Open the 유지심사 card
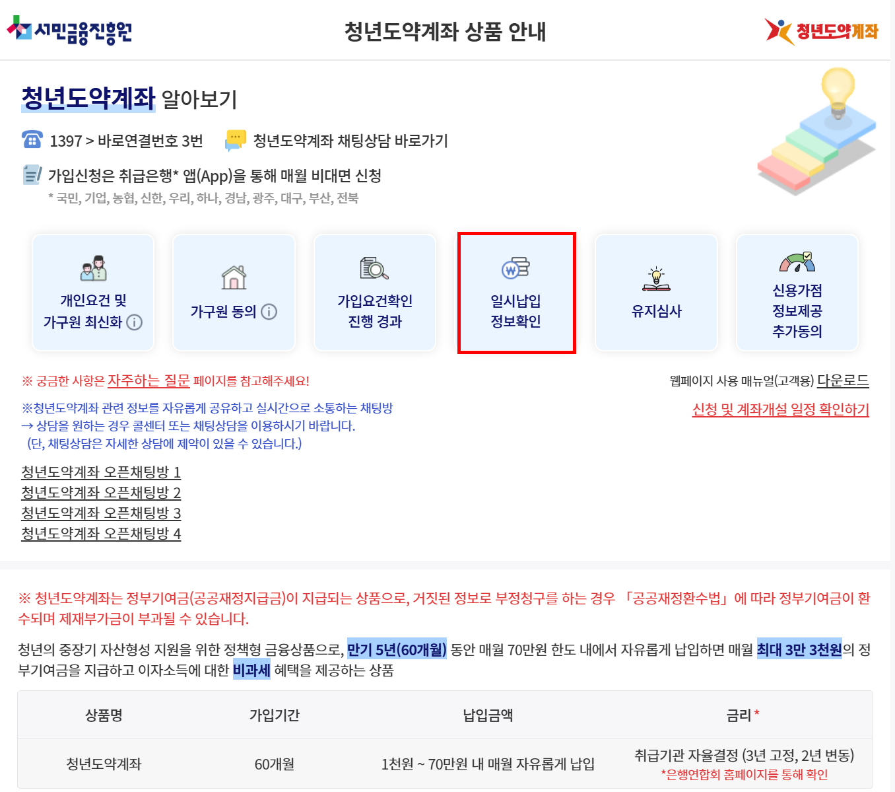 tap(656, 293)
